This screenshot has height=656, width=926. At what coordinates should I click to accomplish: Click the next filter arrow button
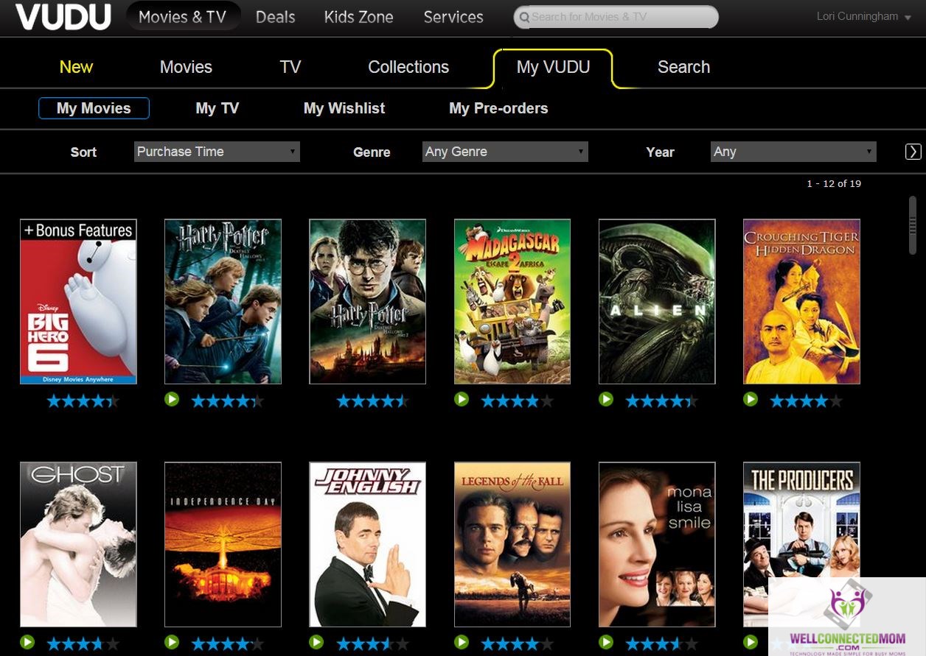click(913, 152)
